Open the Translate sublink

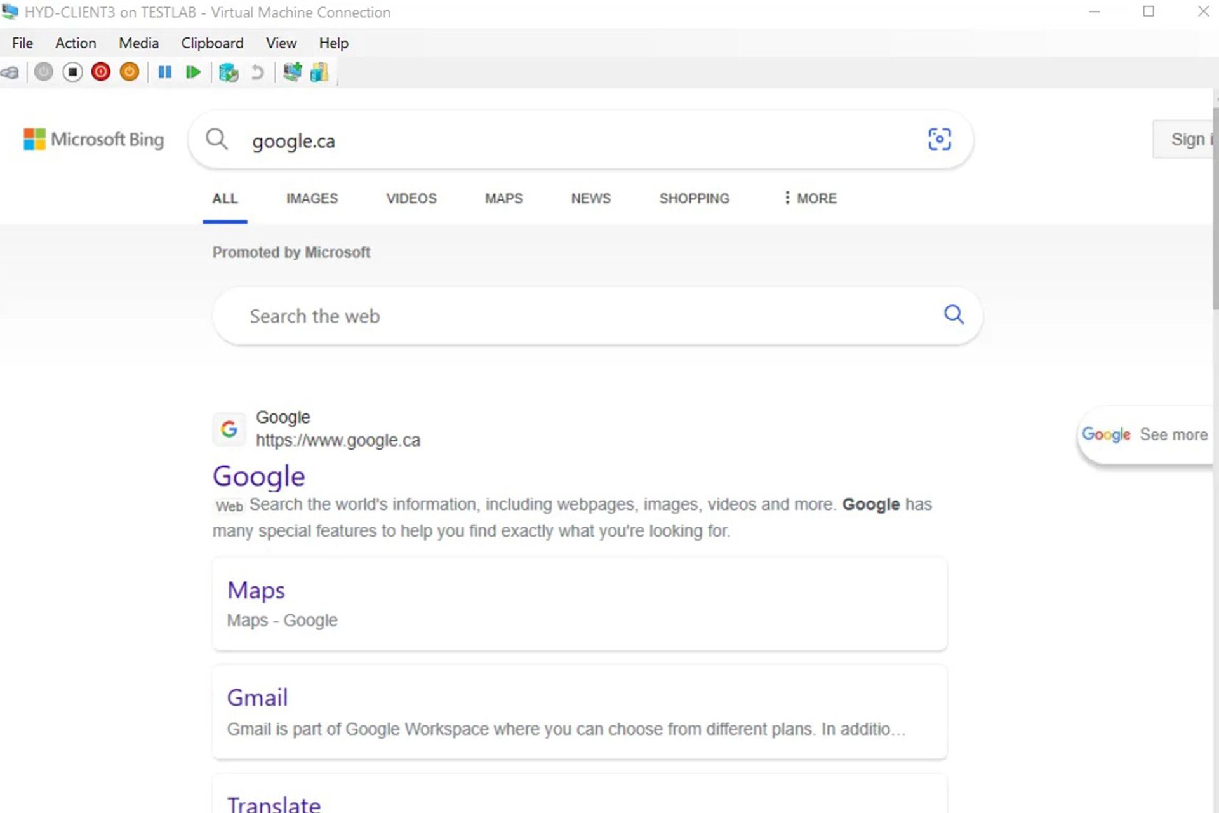274,804
